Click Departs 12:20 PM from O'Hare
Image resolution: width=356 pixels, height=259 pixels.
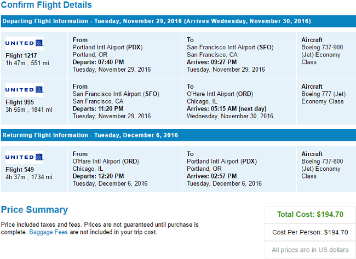point(98,176)
